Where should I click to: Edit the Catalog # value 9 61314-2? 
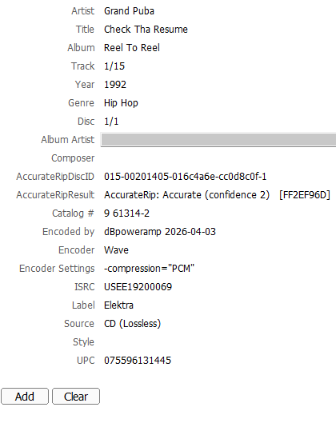[126, 213]
